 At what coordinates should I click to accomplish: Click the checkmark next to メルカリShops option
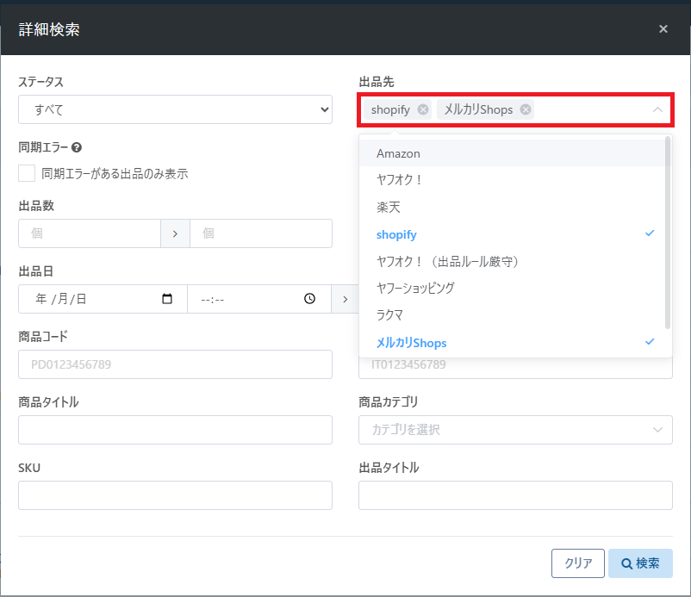pos(650,341)
